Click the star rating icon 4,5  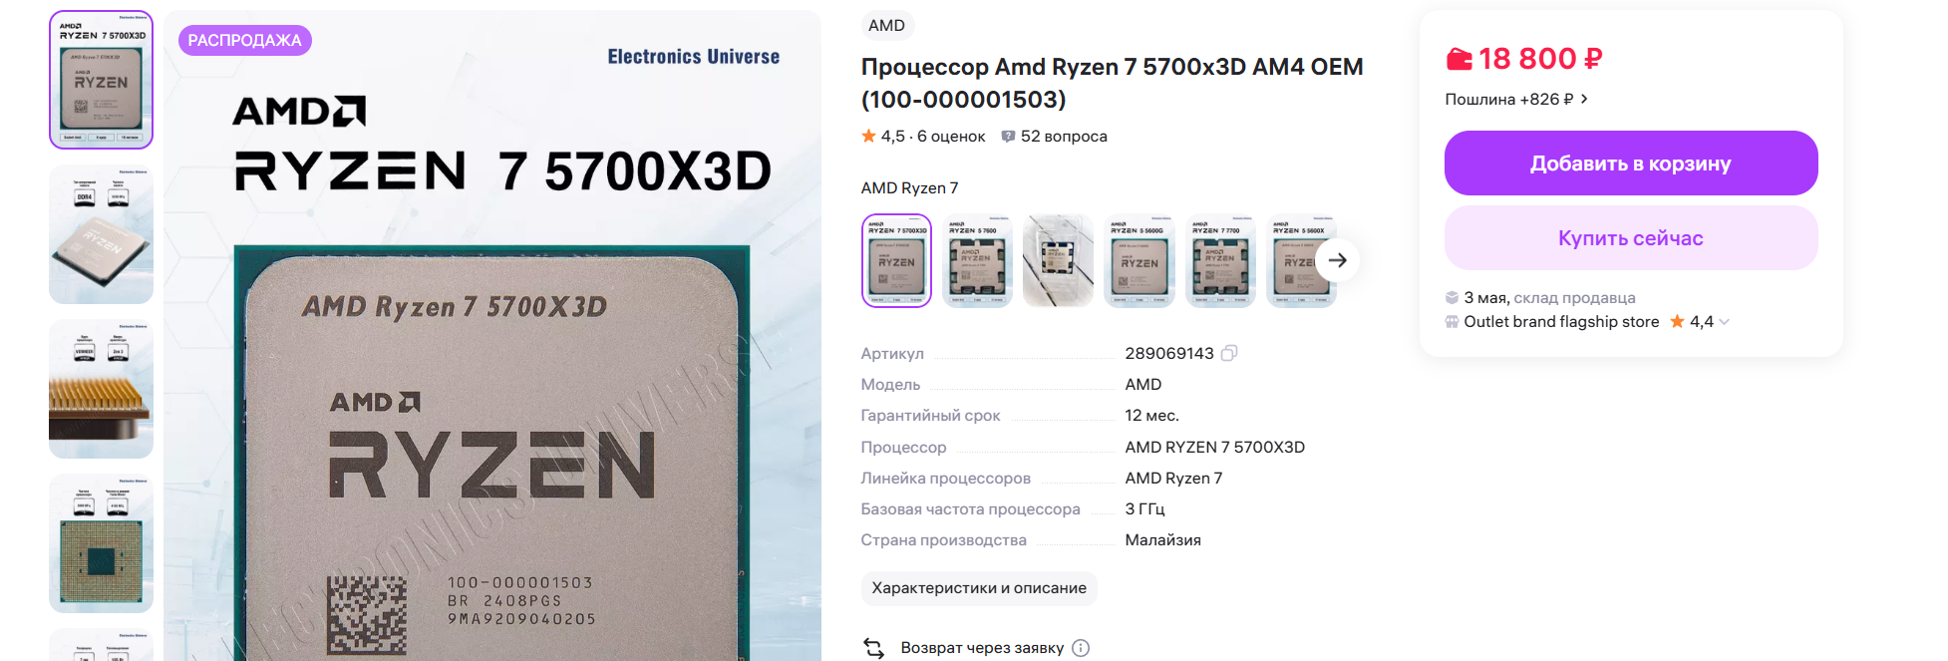point(868,136)
